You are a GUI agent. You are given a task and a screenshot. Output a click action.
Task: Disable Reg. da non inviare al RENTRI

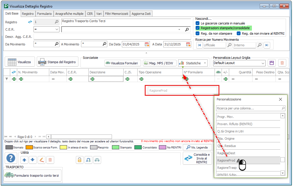click(238, 33)
